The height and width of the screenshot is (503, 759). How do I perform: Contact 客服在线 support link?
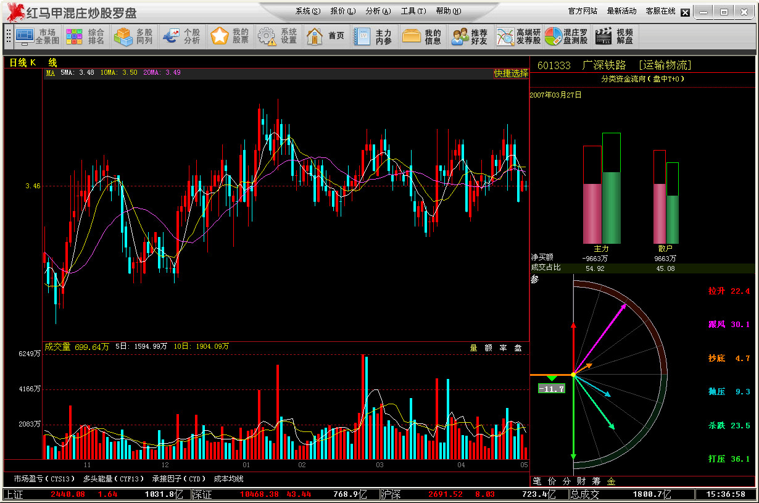660,11
